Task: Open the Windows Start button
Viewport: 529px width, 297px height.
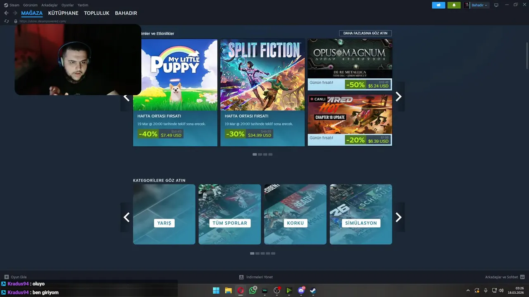Action: tap(216, 290)
